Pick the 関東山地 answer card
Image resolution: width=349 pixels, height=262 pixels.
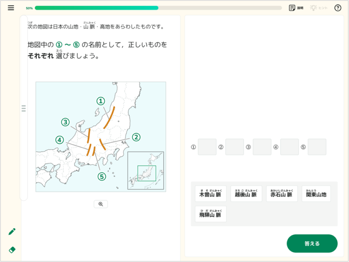[316, 194]
